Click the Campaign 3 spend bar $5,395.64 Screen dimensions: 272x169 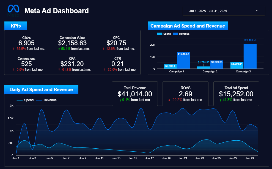pyautogui.click(x=237, y=65)
